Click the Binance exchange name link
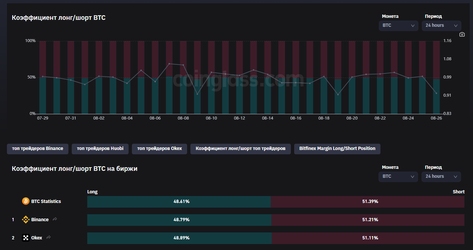Screen dimensions: 473x250 click(x=40, y=220)
